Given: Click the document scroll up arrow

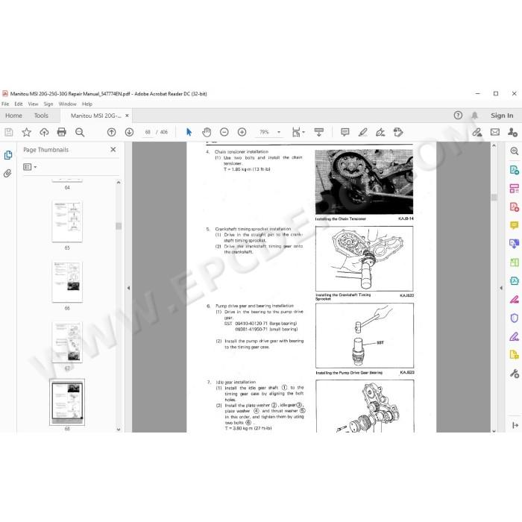Looking at the screenshot, I should 494,145.
